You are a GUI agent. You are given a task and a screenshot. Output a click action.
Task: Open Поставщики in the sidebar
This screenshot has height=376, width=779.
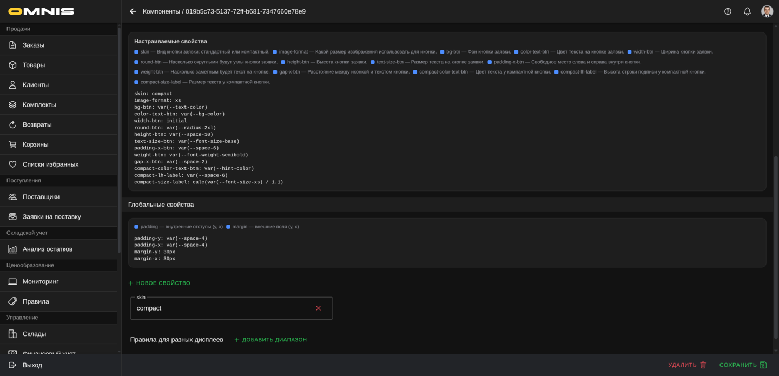coord(41,197)
